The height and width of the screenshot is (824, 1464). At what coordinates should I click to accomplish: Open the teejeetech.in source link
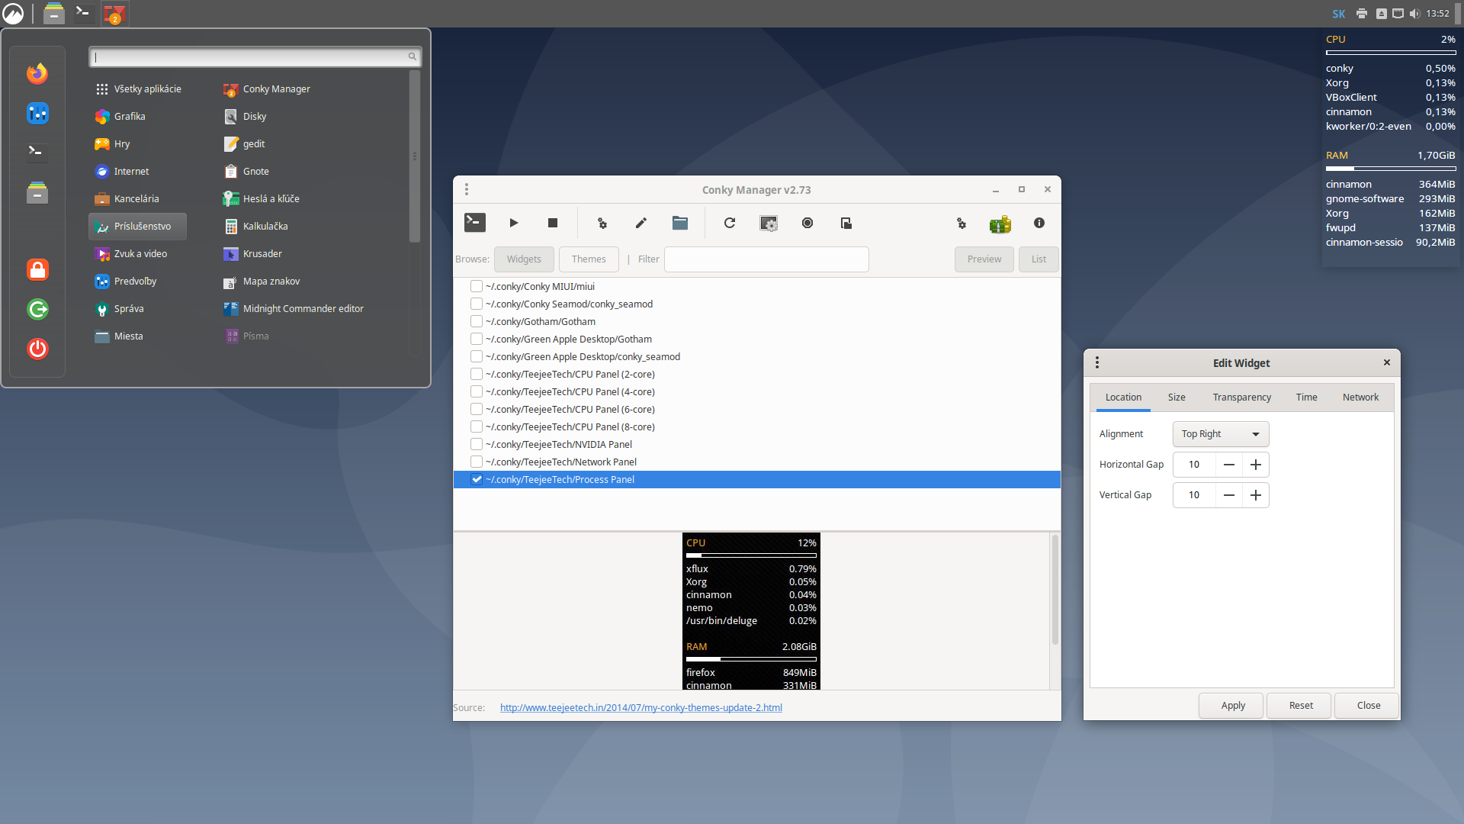point(640,707)
